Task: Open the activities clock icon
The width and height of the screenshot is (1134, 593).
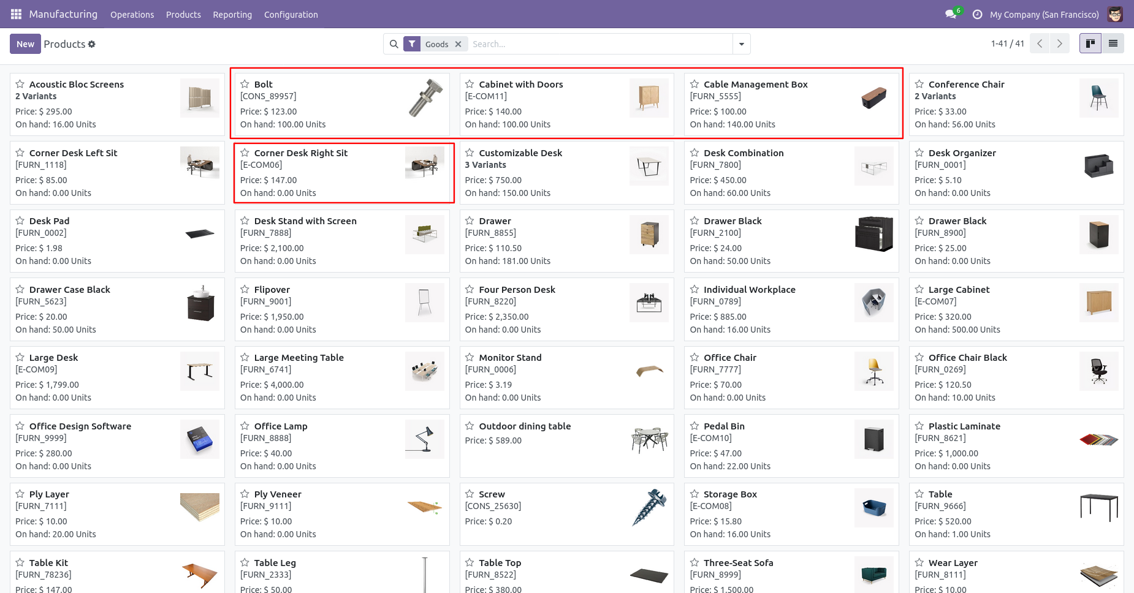Action: [977, 14]
